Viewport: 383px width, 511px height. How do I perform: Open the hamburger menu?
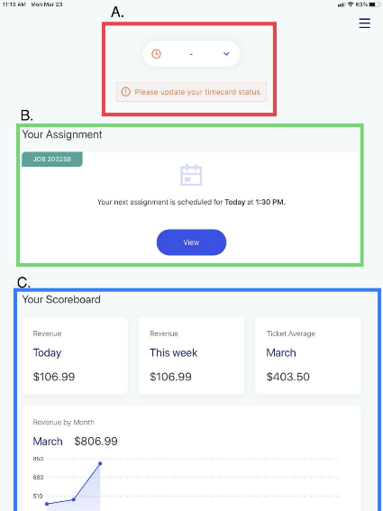point(364,23)
